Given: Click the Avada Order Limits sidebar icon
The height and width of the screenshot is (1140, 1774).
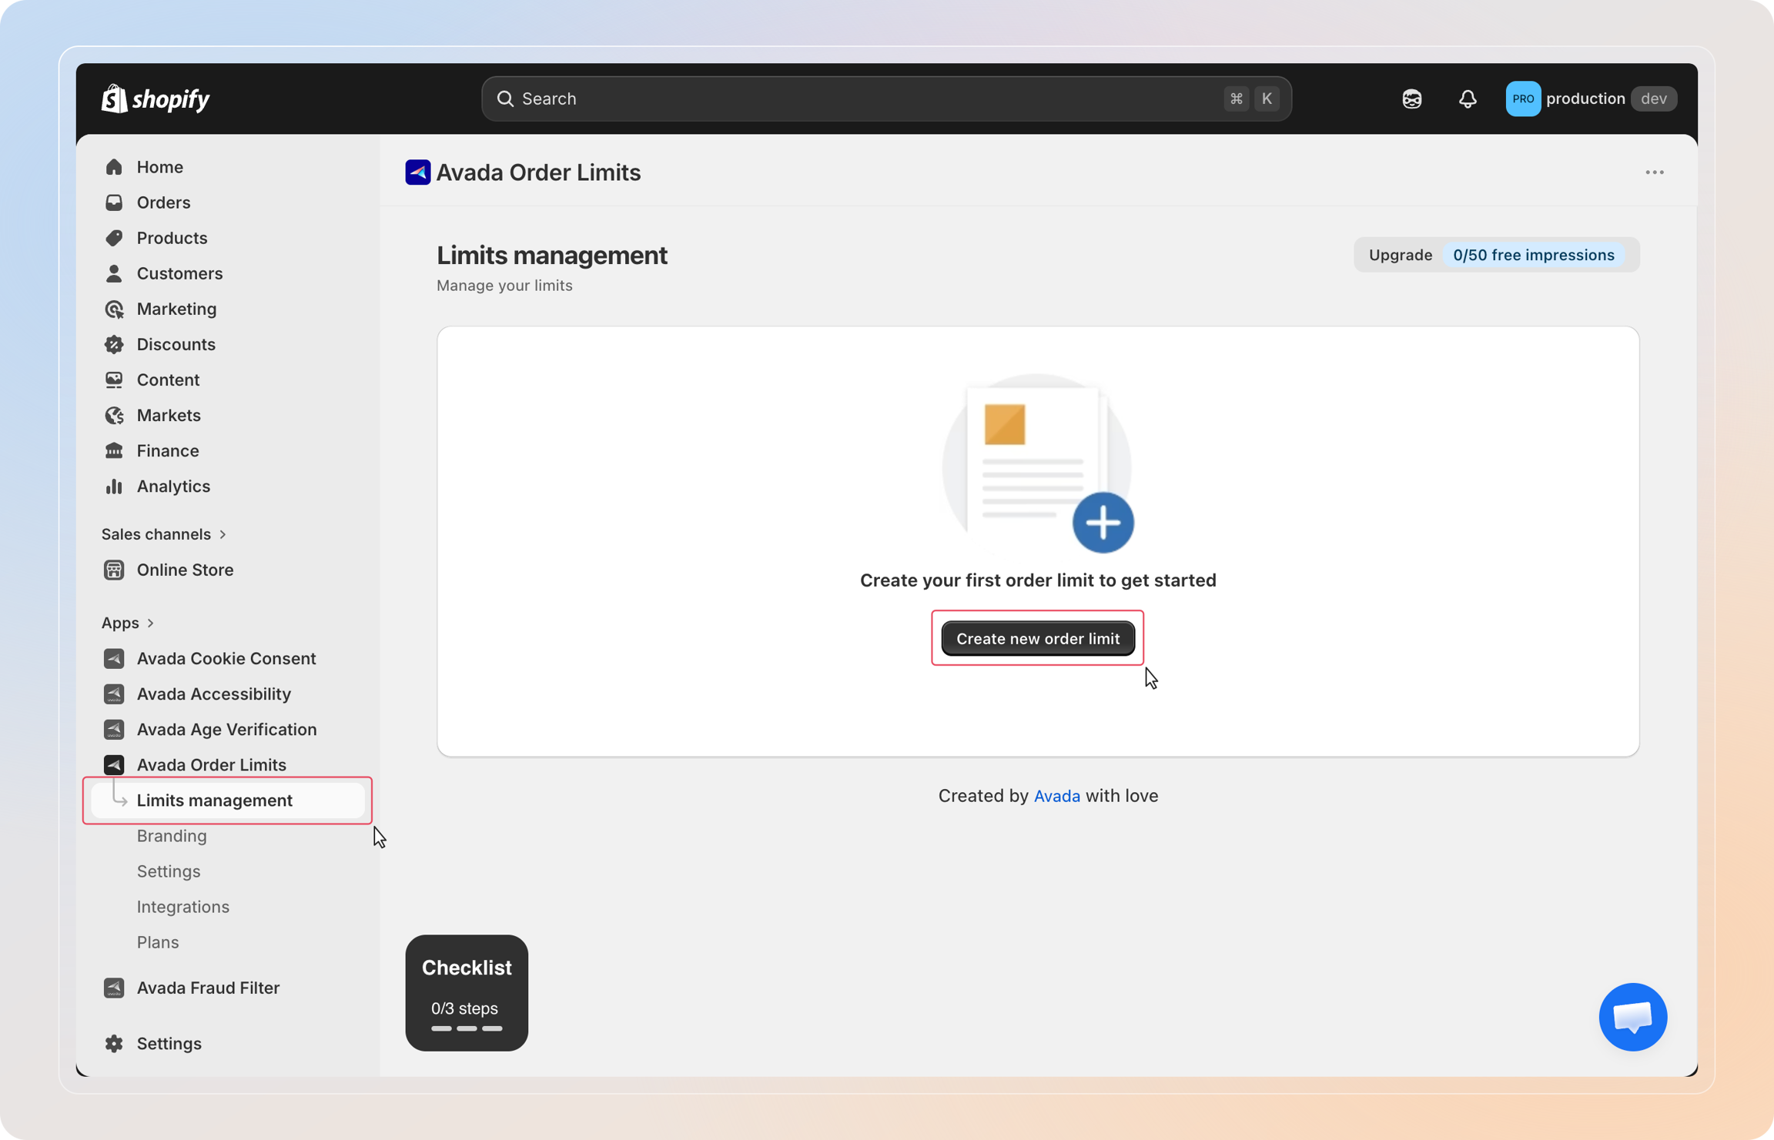Looking at the screenshot, I should (x=114, y=764).
